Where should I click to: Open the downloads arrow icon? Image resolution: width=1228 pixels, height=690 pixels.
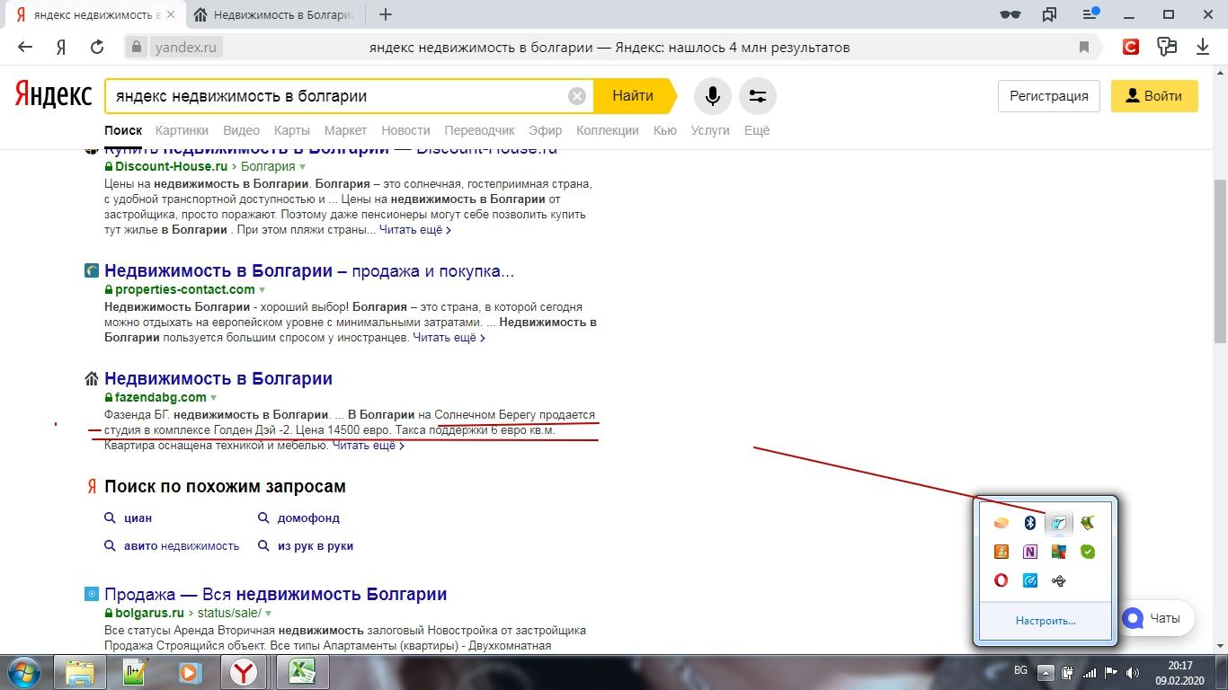[1203, 48]
